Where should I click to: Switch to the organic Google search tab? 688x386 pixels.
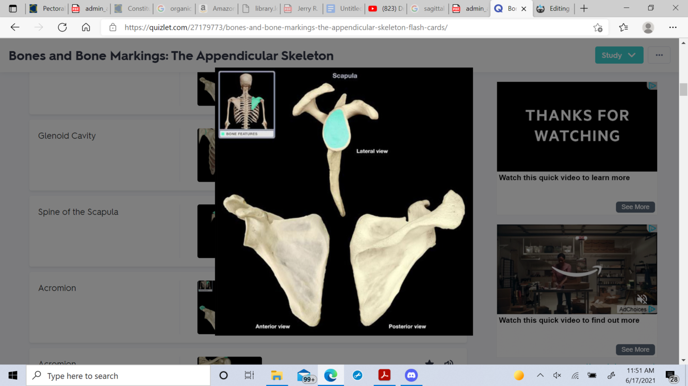coord(175,8)
